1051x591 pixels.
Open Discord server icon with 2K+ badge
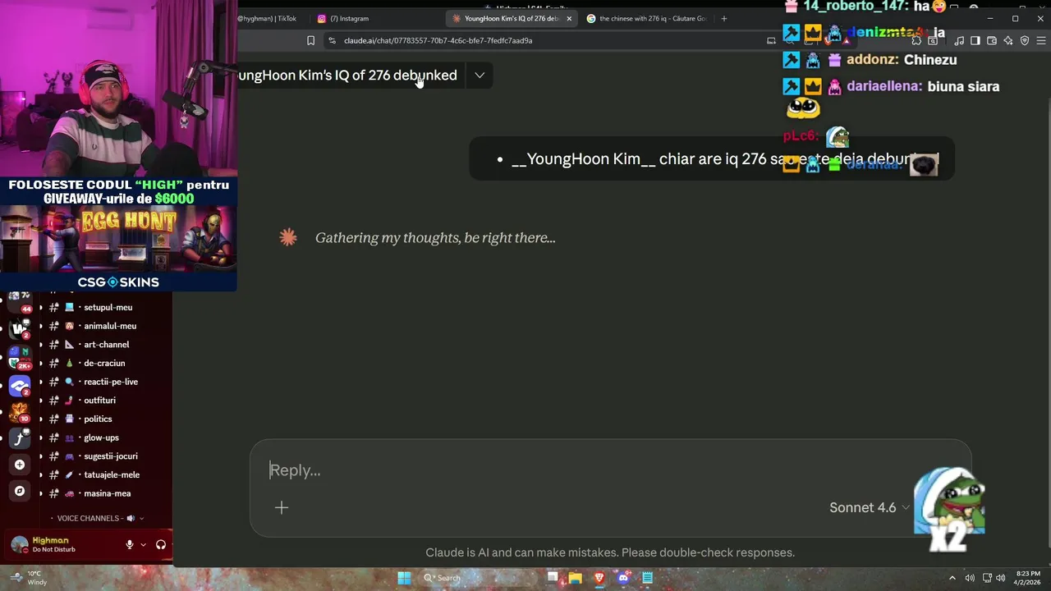[20, 357]
